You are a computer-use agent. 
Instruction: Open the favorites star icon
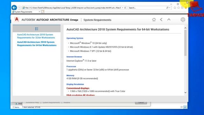pyautogui.click(x=178, y=8)
